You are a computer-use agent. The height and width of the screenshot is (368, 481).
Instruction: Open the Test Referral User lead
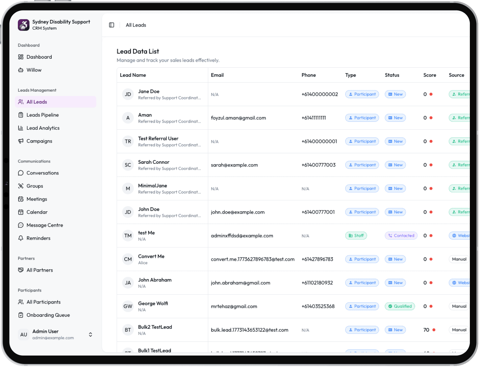click(x=158, y=139)
